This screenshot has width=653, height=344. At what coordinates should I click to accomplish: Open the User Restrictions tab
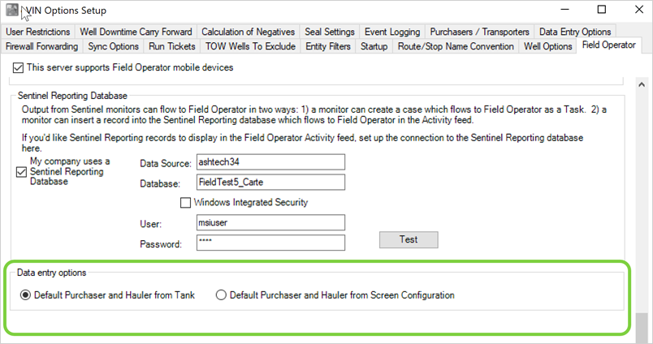[37, 32]
